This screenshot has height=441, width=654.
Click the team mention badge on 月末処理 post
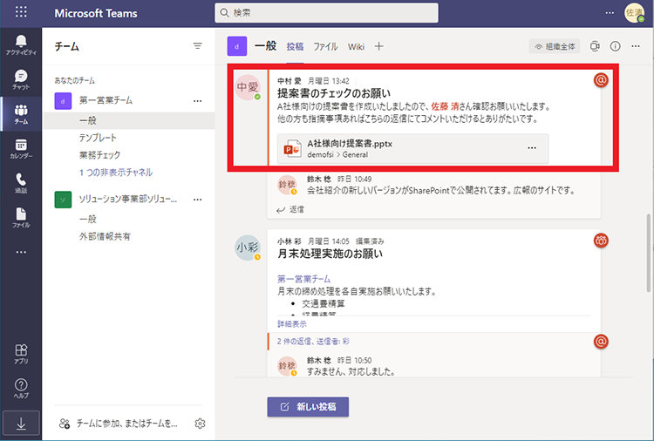[601, 241]
